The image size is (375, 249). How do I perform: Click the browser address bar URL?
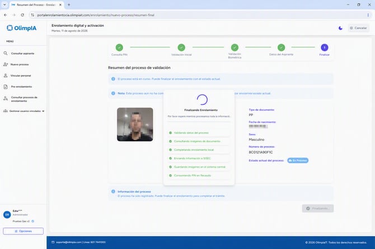[x=96, y=15]
